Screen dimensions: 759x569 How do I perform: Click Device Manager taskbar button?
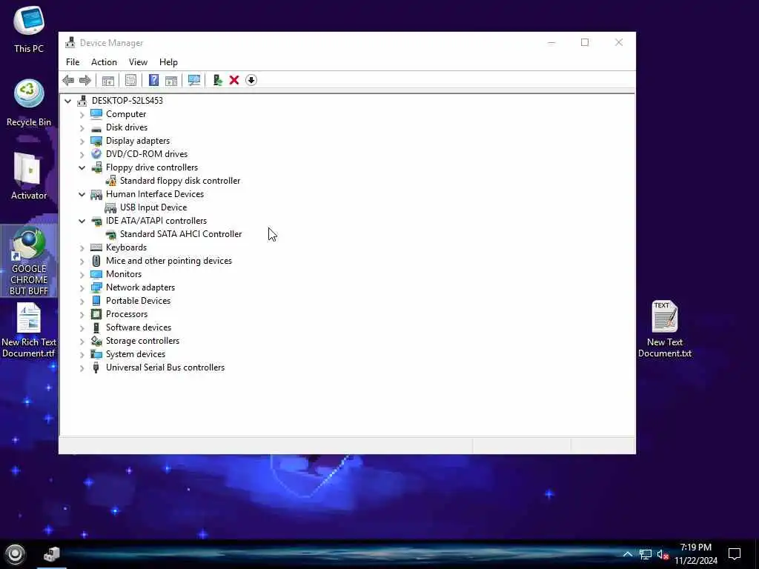(x=51, y=554)
